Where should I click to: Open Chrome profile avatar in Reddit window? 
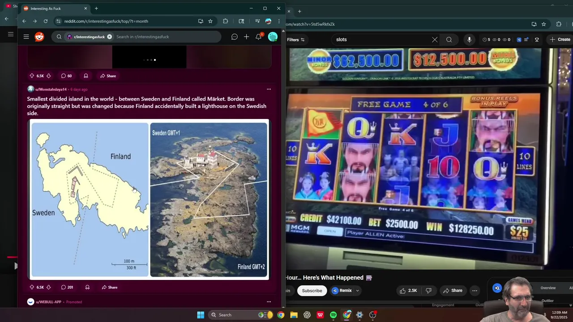click(x=268, y=21)
